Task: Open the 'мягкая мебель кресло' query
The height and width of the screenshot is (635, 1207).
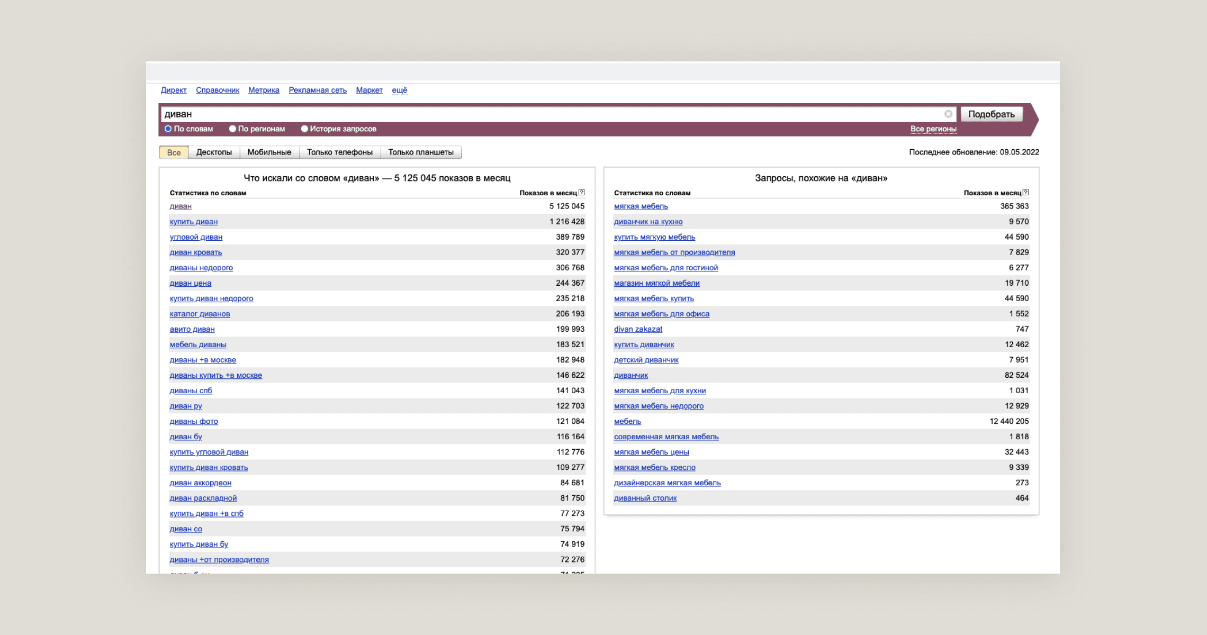Action: tap(655, 467)
